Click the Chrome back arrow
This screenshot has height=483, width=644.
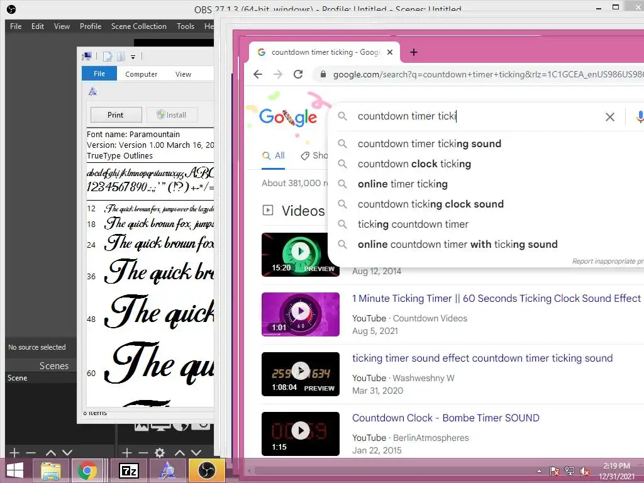coord(258,74)
